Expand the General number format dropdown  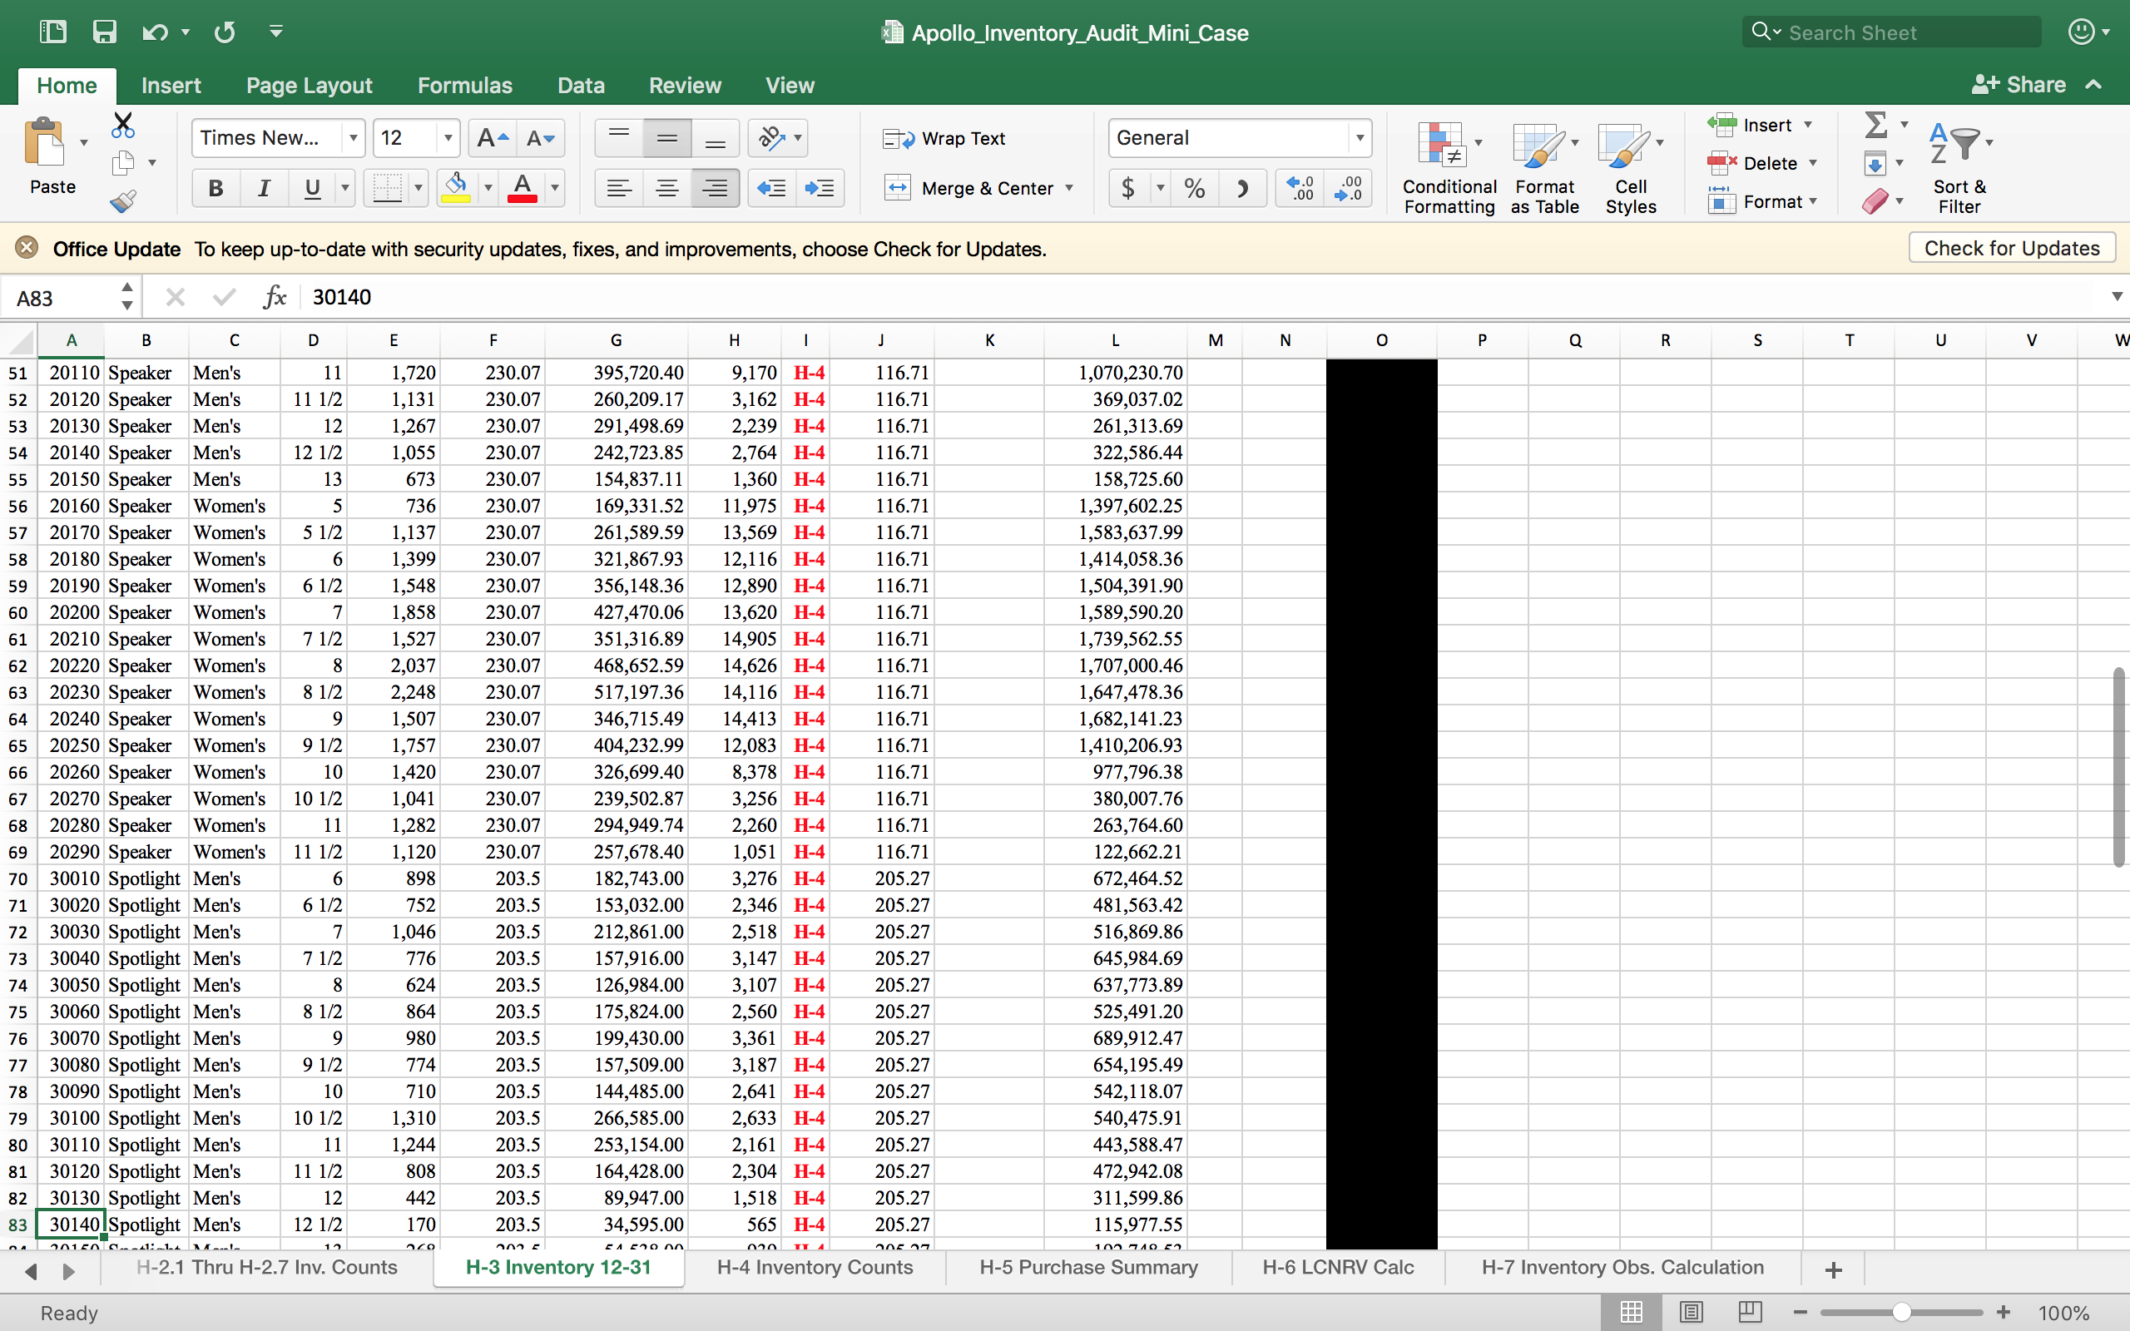point(1359,138)
